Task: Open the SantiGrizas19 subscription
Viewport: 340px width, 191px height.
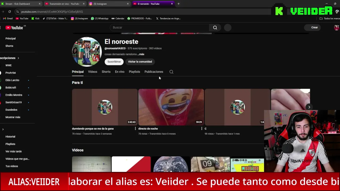Action: (14, 102)
